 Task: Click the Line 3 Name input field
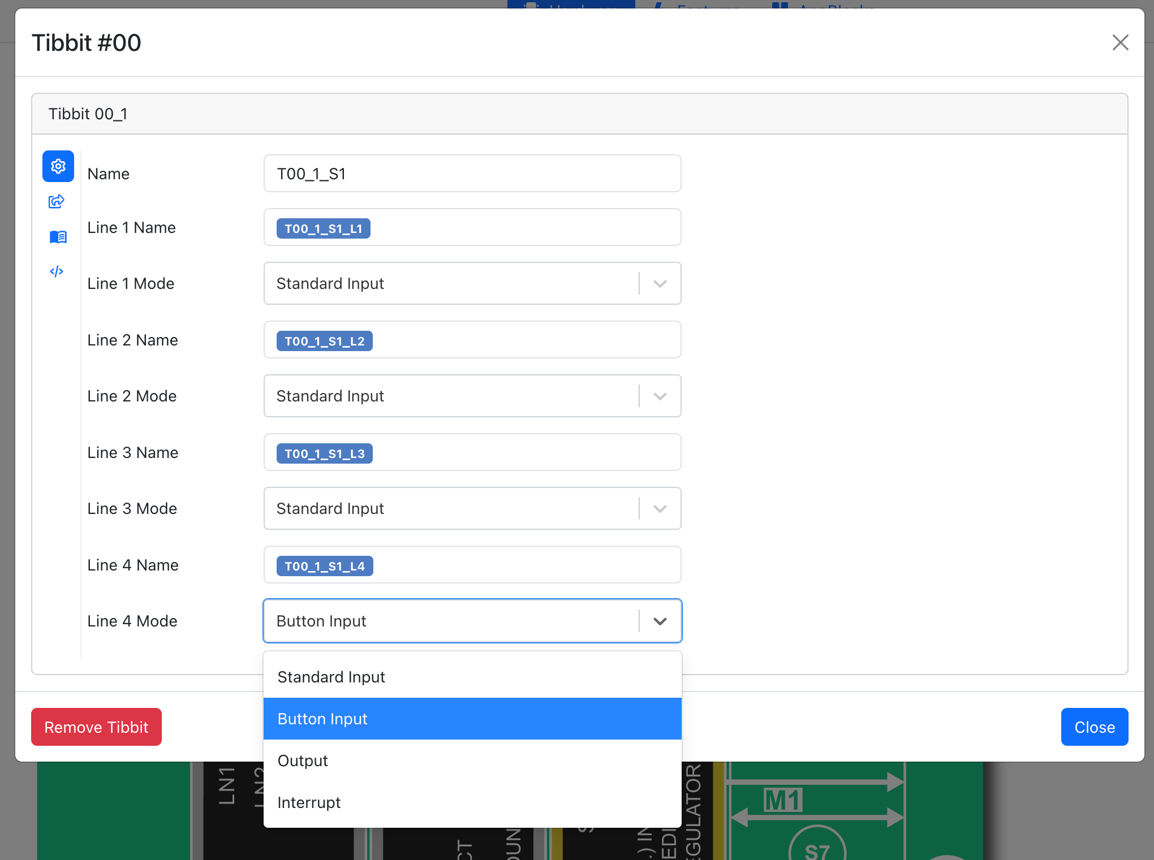coord(472,452)
